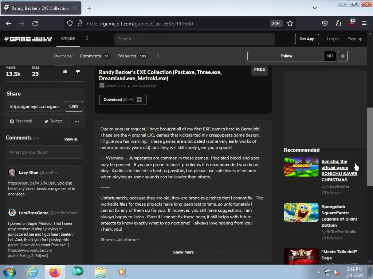The image size is (373, 279).
Task: Click the plus add-to-collection button beside Follow
Action: coord(343,56)
